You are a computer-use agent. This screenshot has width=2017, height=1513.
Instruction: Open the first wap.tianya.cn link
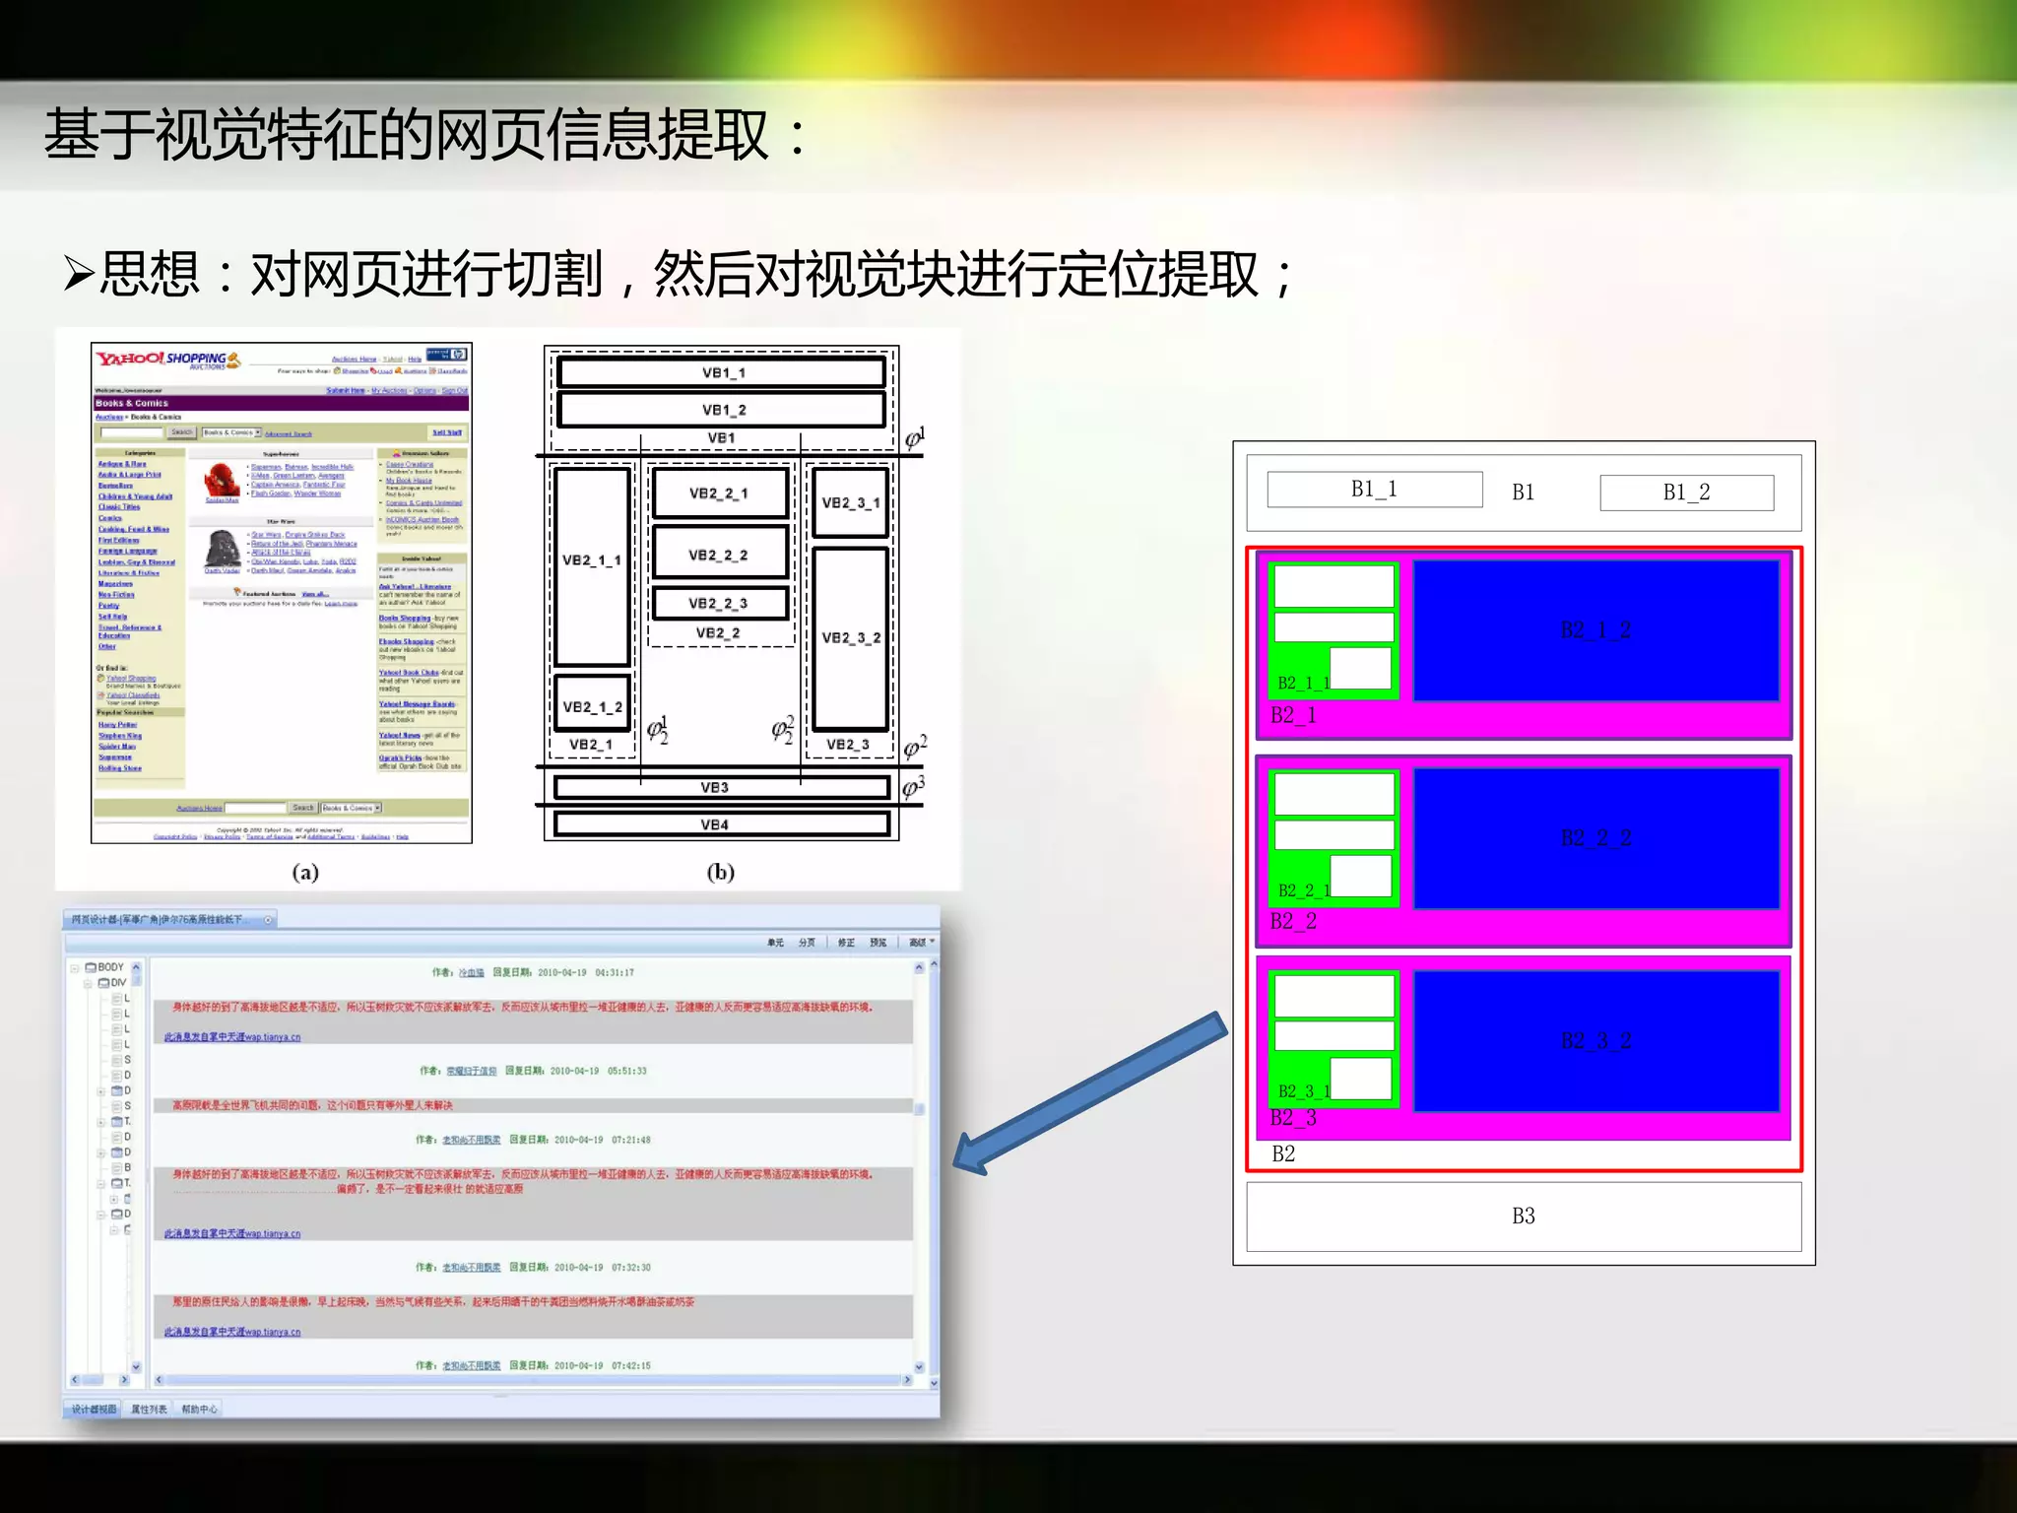pyautogui.click(x=232, y=1037)
